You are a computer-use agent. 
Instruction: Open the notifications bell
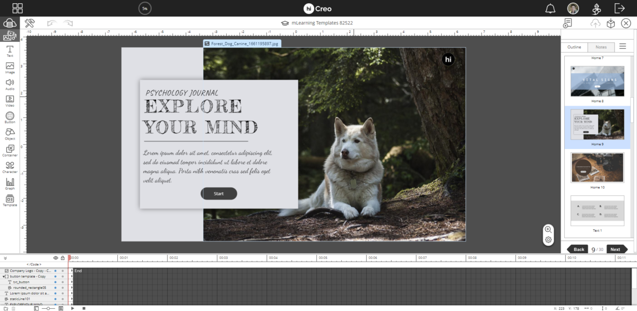pyautogui.click(x=550, y=8)
